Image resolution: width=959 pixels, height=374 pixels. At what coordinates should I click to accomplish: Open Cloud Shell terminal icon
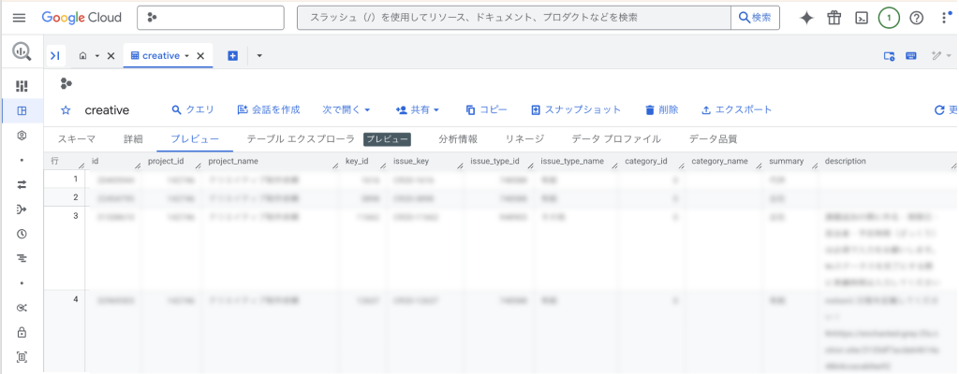[x=861, y=18]
